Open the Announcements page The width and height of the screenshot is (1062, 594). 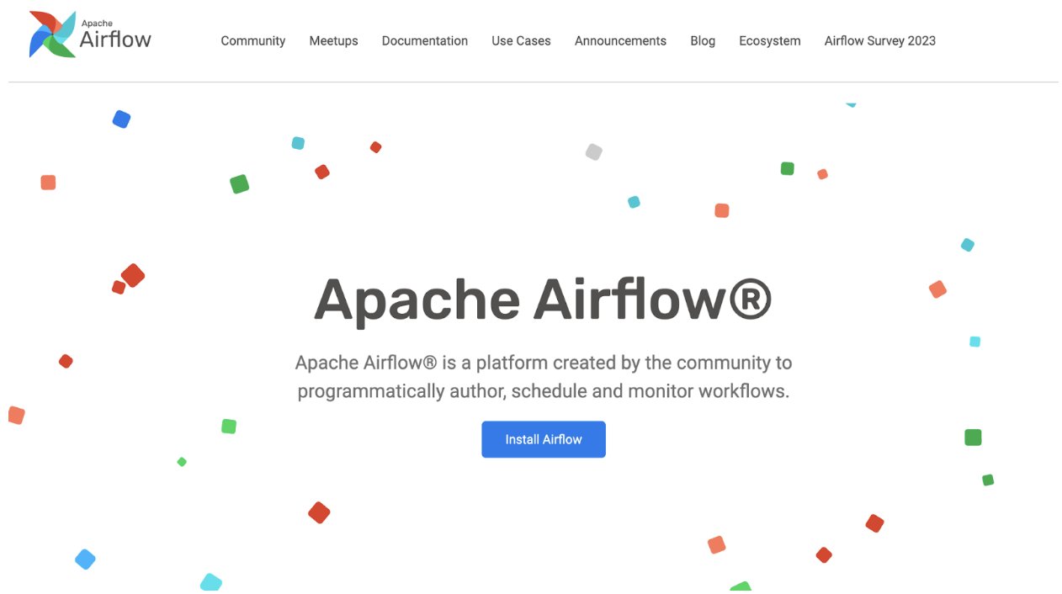pos(620,40)
